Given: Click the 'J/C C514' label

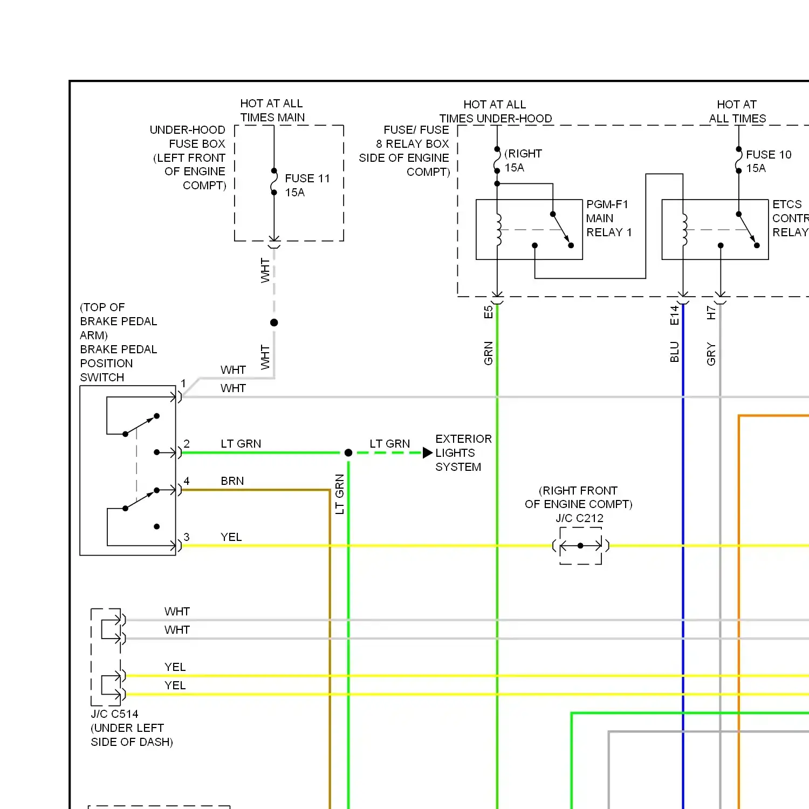Looking at the screenshot, I should 114,714.
